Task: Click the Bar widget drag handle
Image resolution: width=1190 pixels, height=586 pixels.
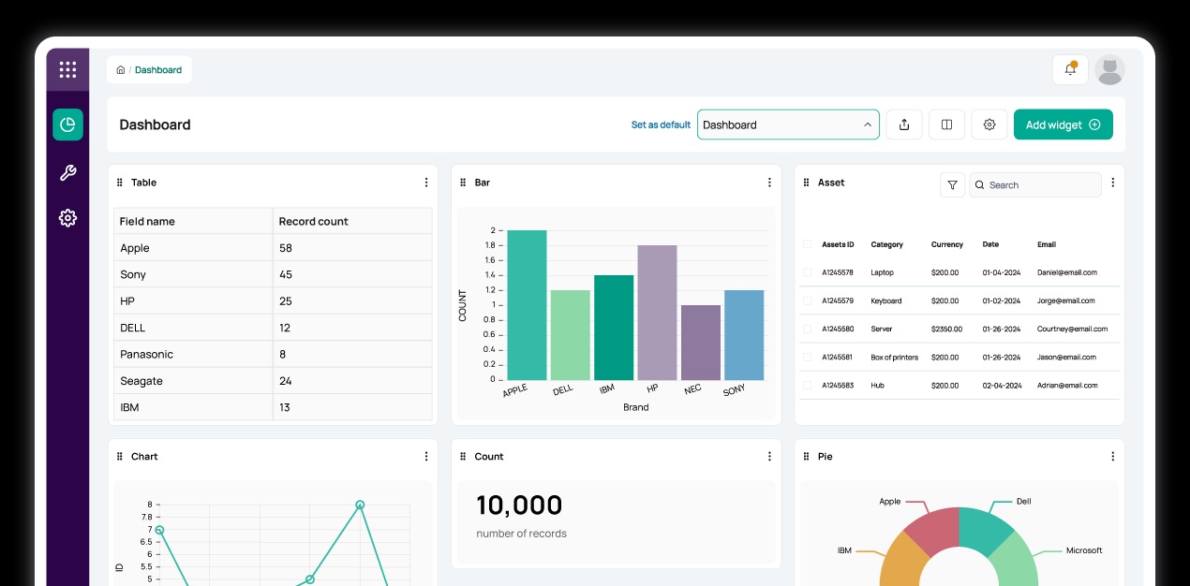Action: coord(463,183)
